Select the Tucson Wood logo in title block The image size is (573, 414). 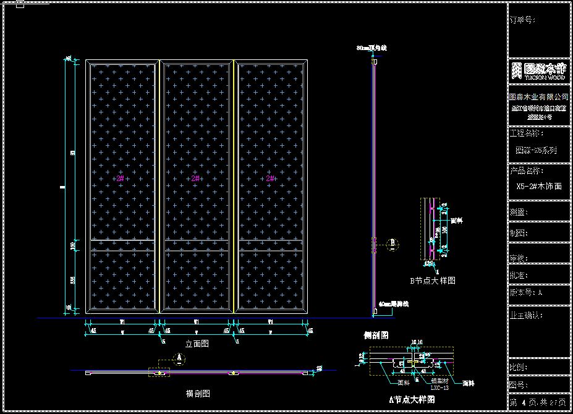pos(538,71)
